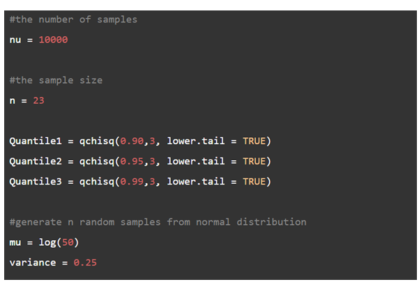This screenshot has height=282, width=419.
Task: Click the 0.99 value in qchisq call
Action: pos(131,182)
